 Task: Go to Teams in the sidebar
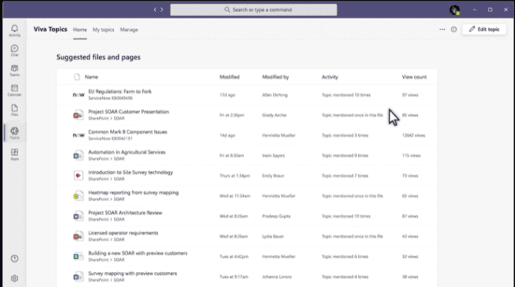pos(15,69)
